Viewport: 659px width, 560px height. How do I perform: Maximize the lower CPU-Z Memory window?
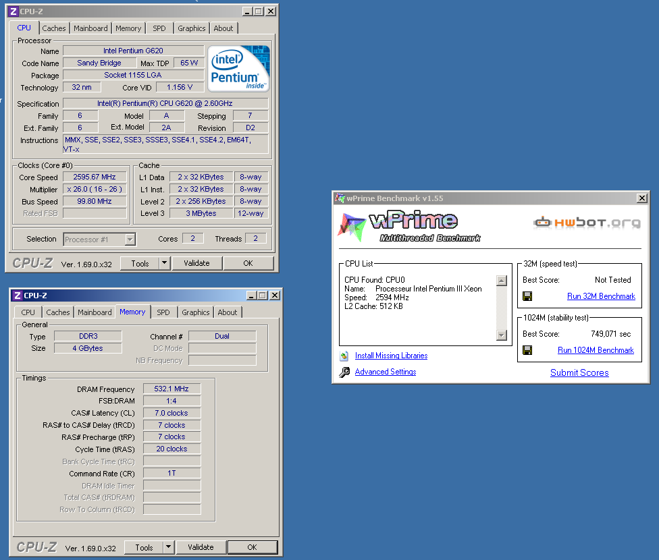click(263, 296)
